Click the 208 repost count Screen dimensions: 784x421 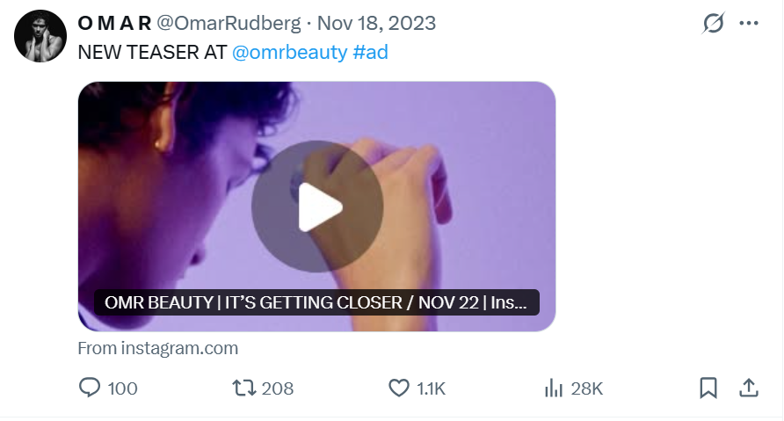[x=277, y=388]
